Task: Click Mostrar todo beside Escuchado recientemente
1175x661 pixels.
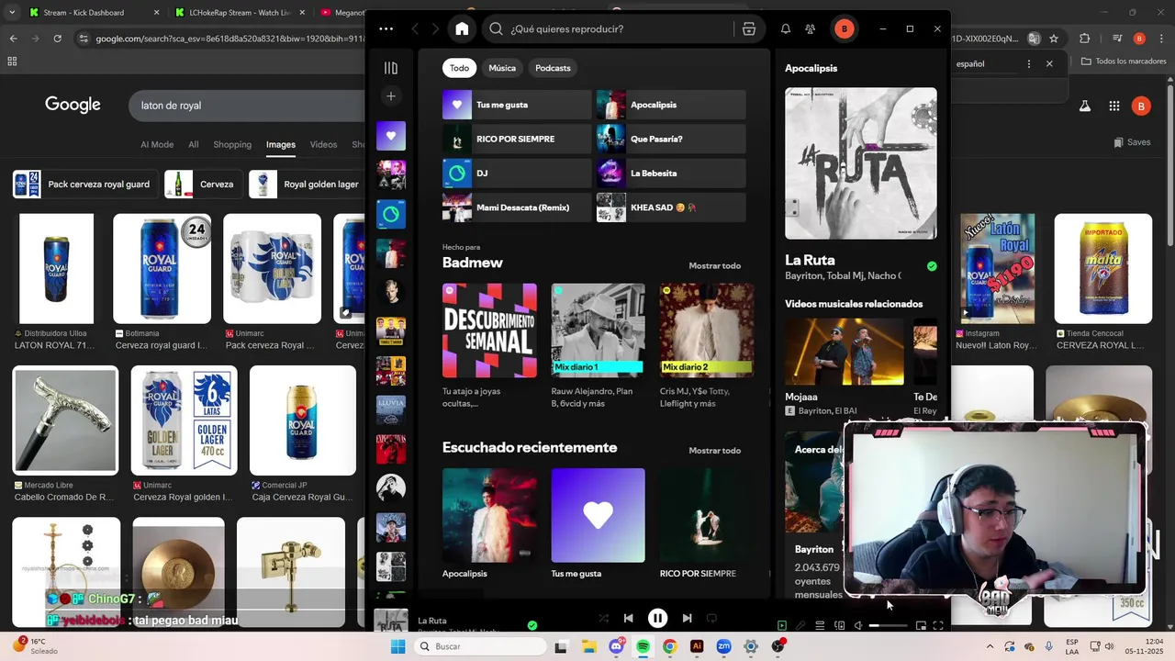Action: point(714,451)
